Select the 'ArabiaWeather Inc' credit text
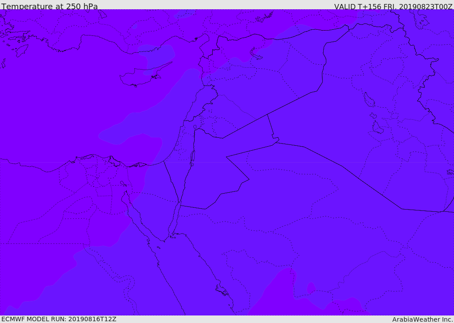This screenshot has width=454, height=323. click(x=422, y=319)
